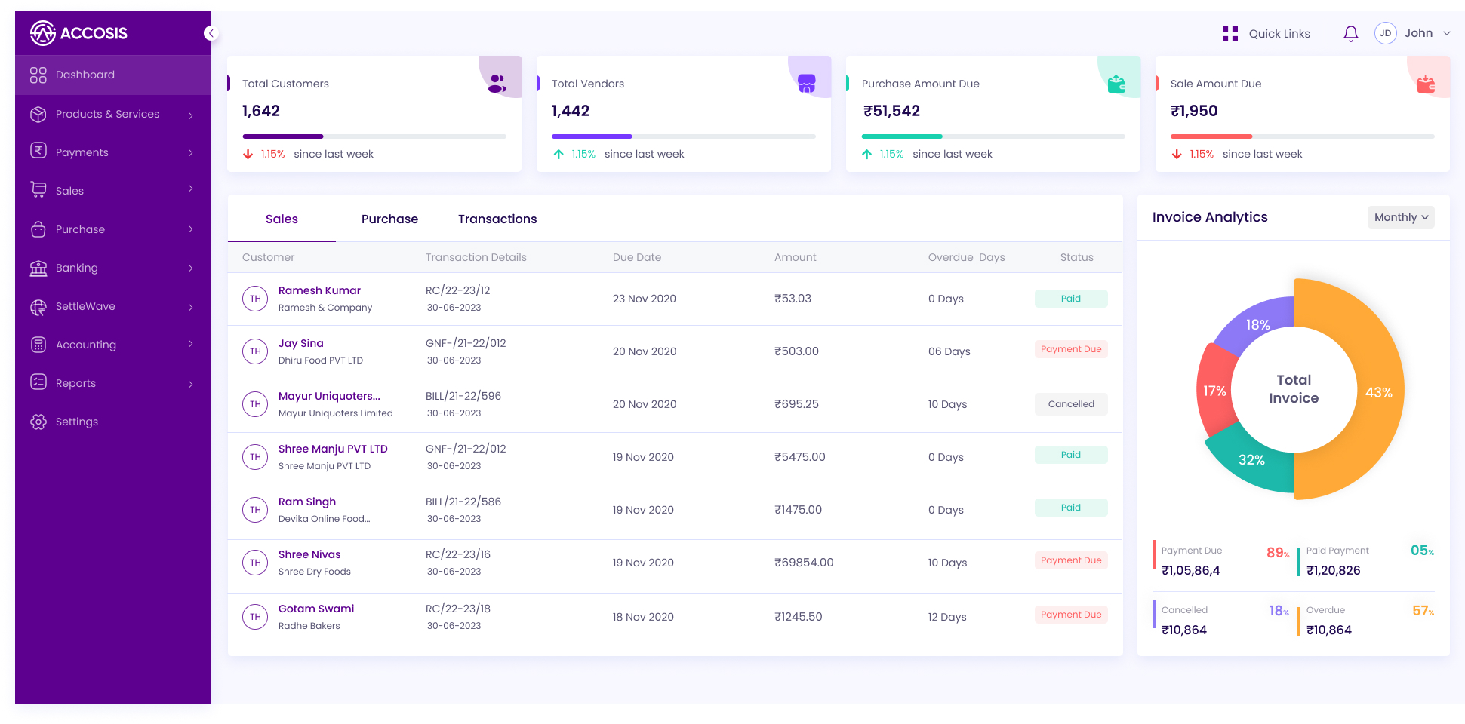The width and height of the screenshot is (1465, 724).
Task: Click the Total Customers progress bar
Action: (x=374, y=137)
